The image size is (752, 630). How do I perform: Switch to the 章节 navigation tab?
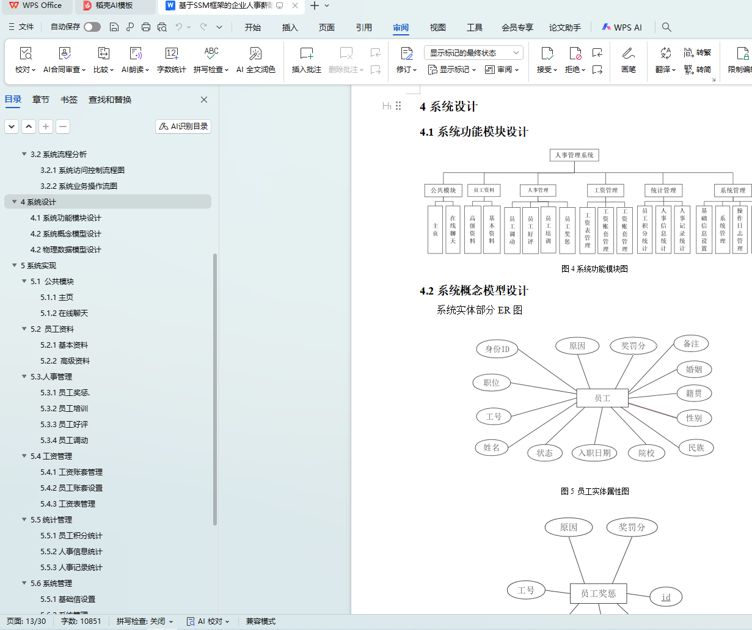pos(41,100)
